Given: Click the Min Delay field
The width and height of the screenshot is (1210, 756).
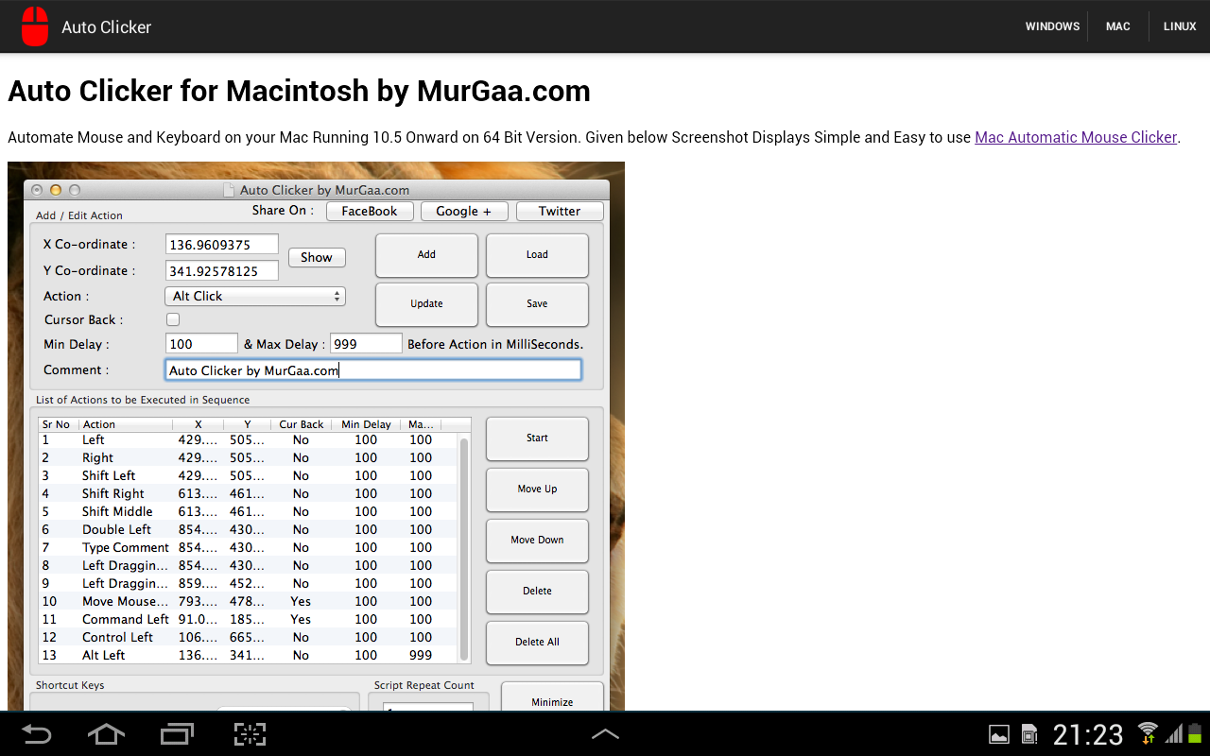Looking at the screenshot, I should tap(201, 344).
